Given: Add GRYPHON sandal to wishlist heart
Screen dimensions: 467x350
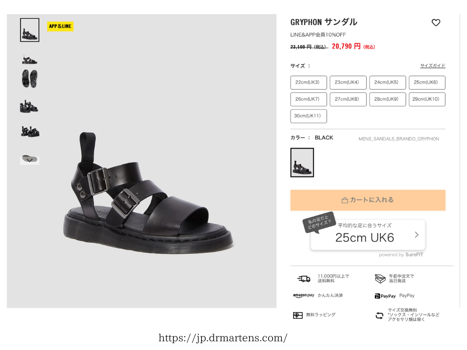Looking at the screenshot, I should tap(436, 23).
